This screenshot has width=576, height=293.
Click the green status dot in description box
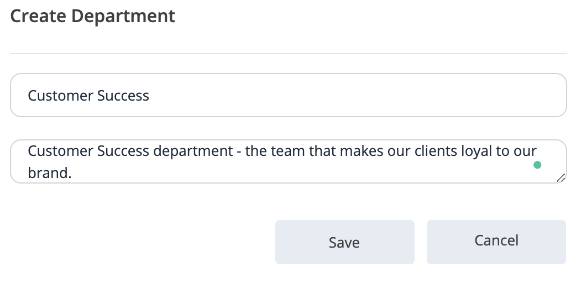[537, 165]
